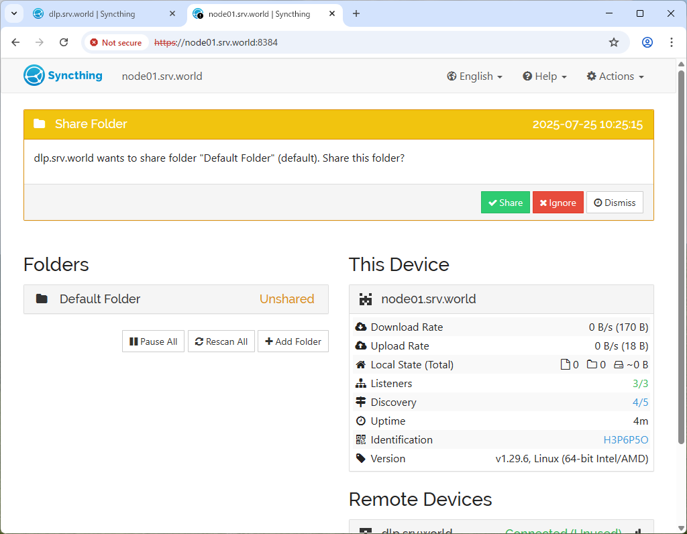This screenshot has height=534, width=687.
Task: Open the Actions dropdown menu
Action: 615,76
